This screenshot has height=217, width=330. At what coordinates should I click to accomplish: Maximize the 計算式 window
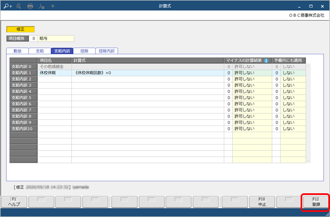[x=311, y=6]
